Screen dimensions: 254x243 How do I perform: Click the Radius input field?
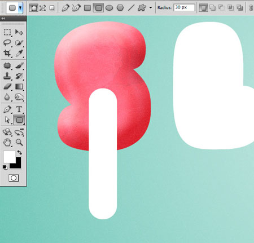pyautogui.click(x=184, y=7)
